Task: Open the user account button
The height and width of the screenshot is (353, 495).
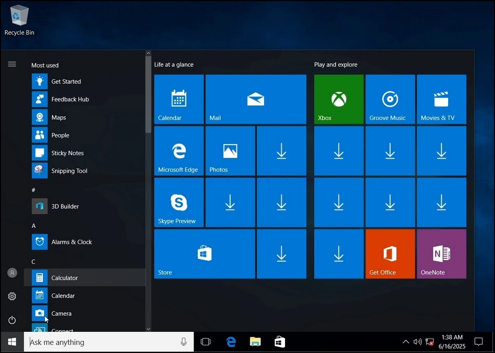Action: [12, 273]
